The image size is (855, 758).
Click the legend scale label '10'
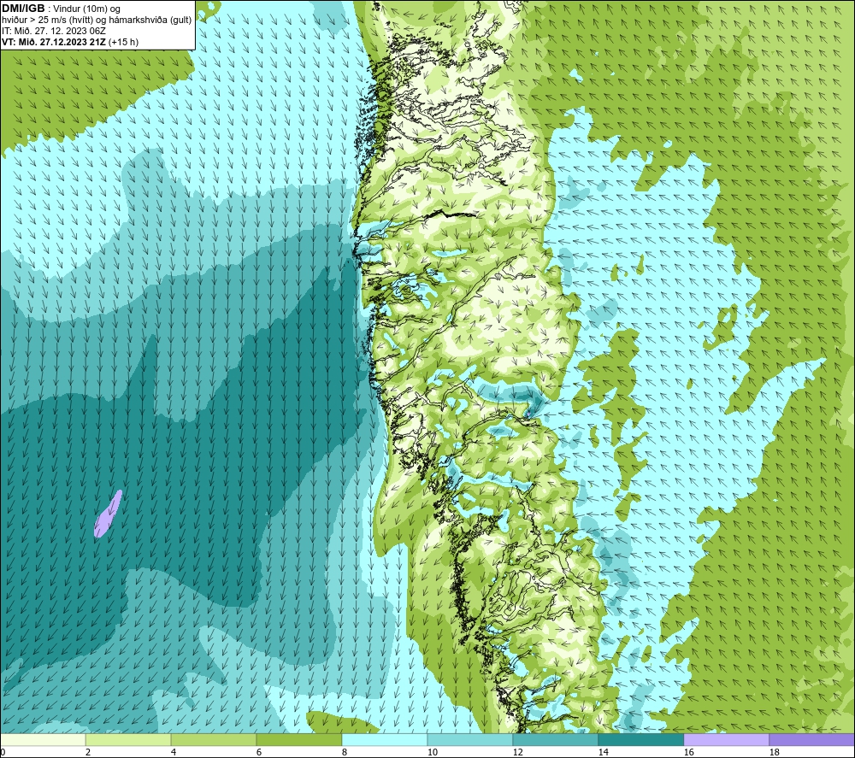(x=432, y=752)
